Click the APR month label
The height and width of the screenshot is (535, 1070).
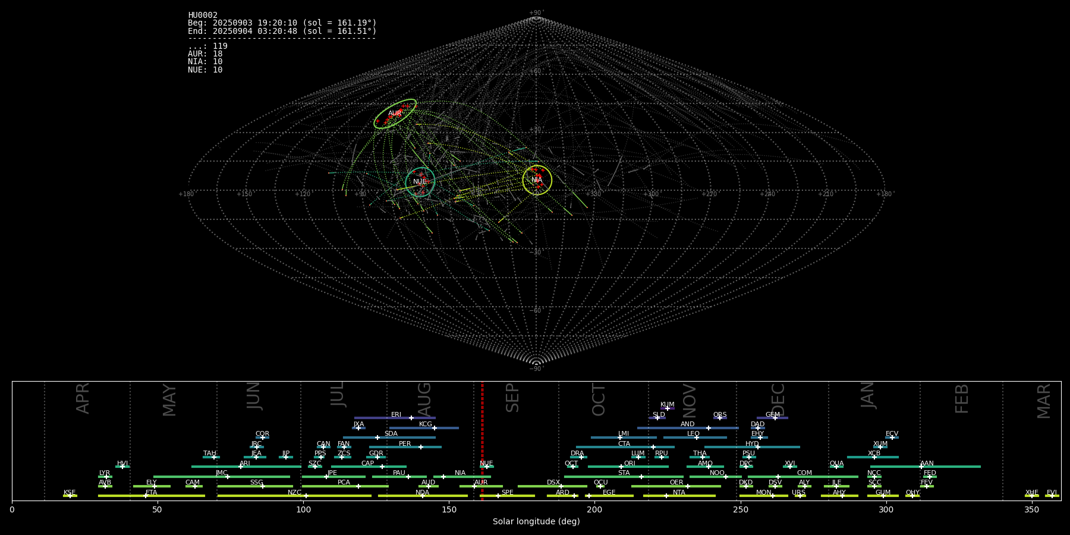coord(83,398)
